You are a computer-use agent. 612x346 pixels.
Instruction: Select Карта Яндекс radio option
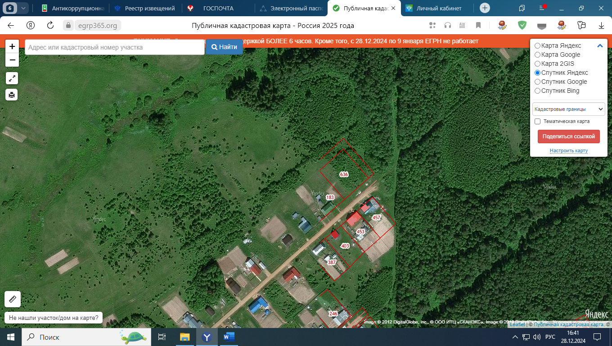(x=537, y=46)
